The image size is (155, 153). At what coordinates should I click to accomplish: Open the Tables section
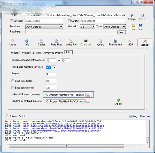pyautogui.click(x=42, y=43)
